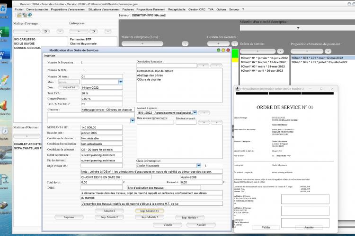Viewport: 355px width, 236px height.
Task: Click the green circle button of the Ordre de Services dialog
Action: pyautogui.click(x=219, y=50)
